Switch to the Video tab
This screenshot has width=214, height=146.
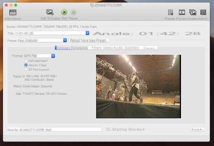pyautogui.click(x=108, y=48)
